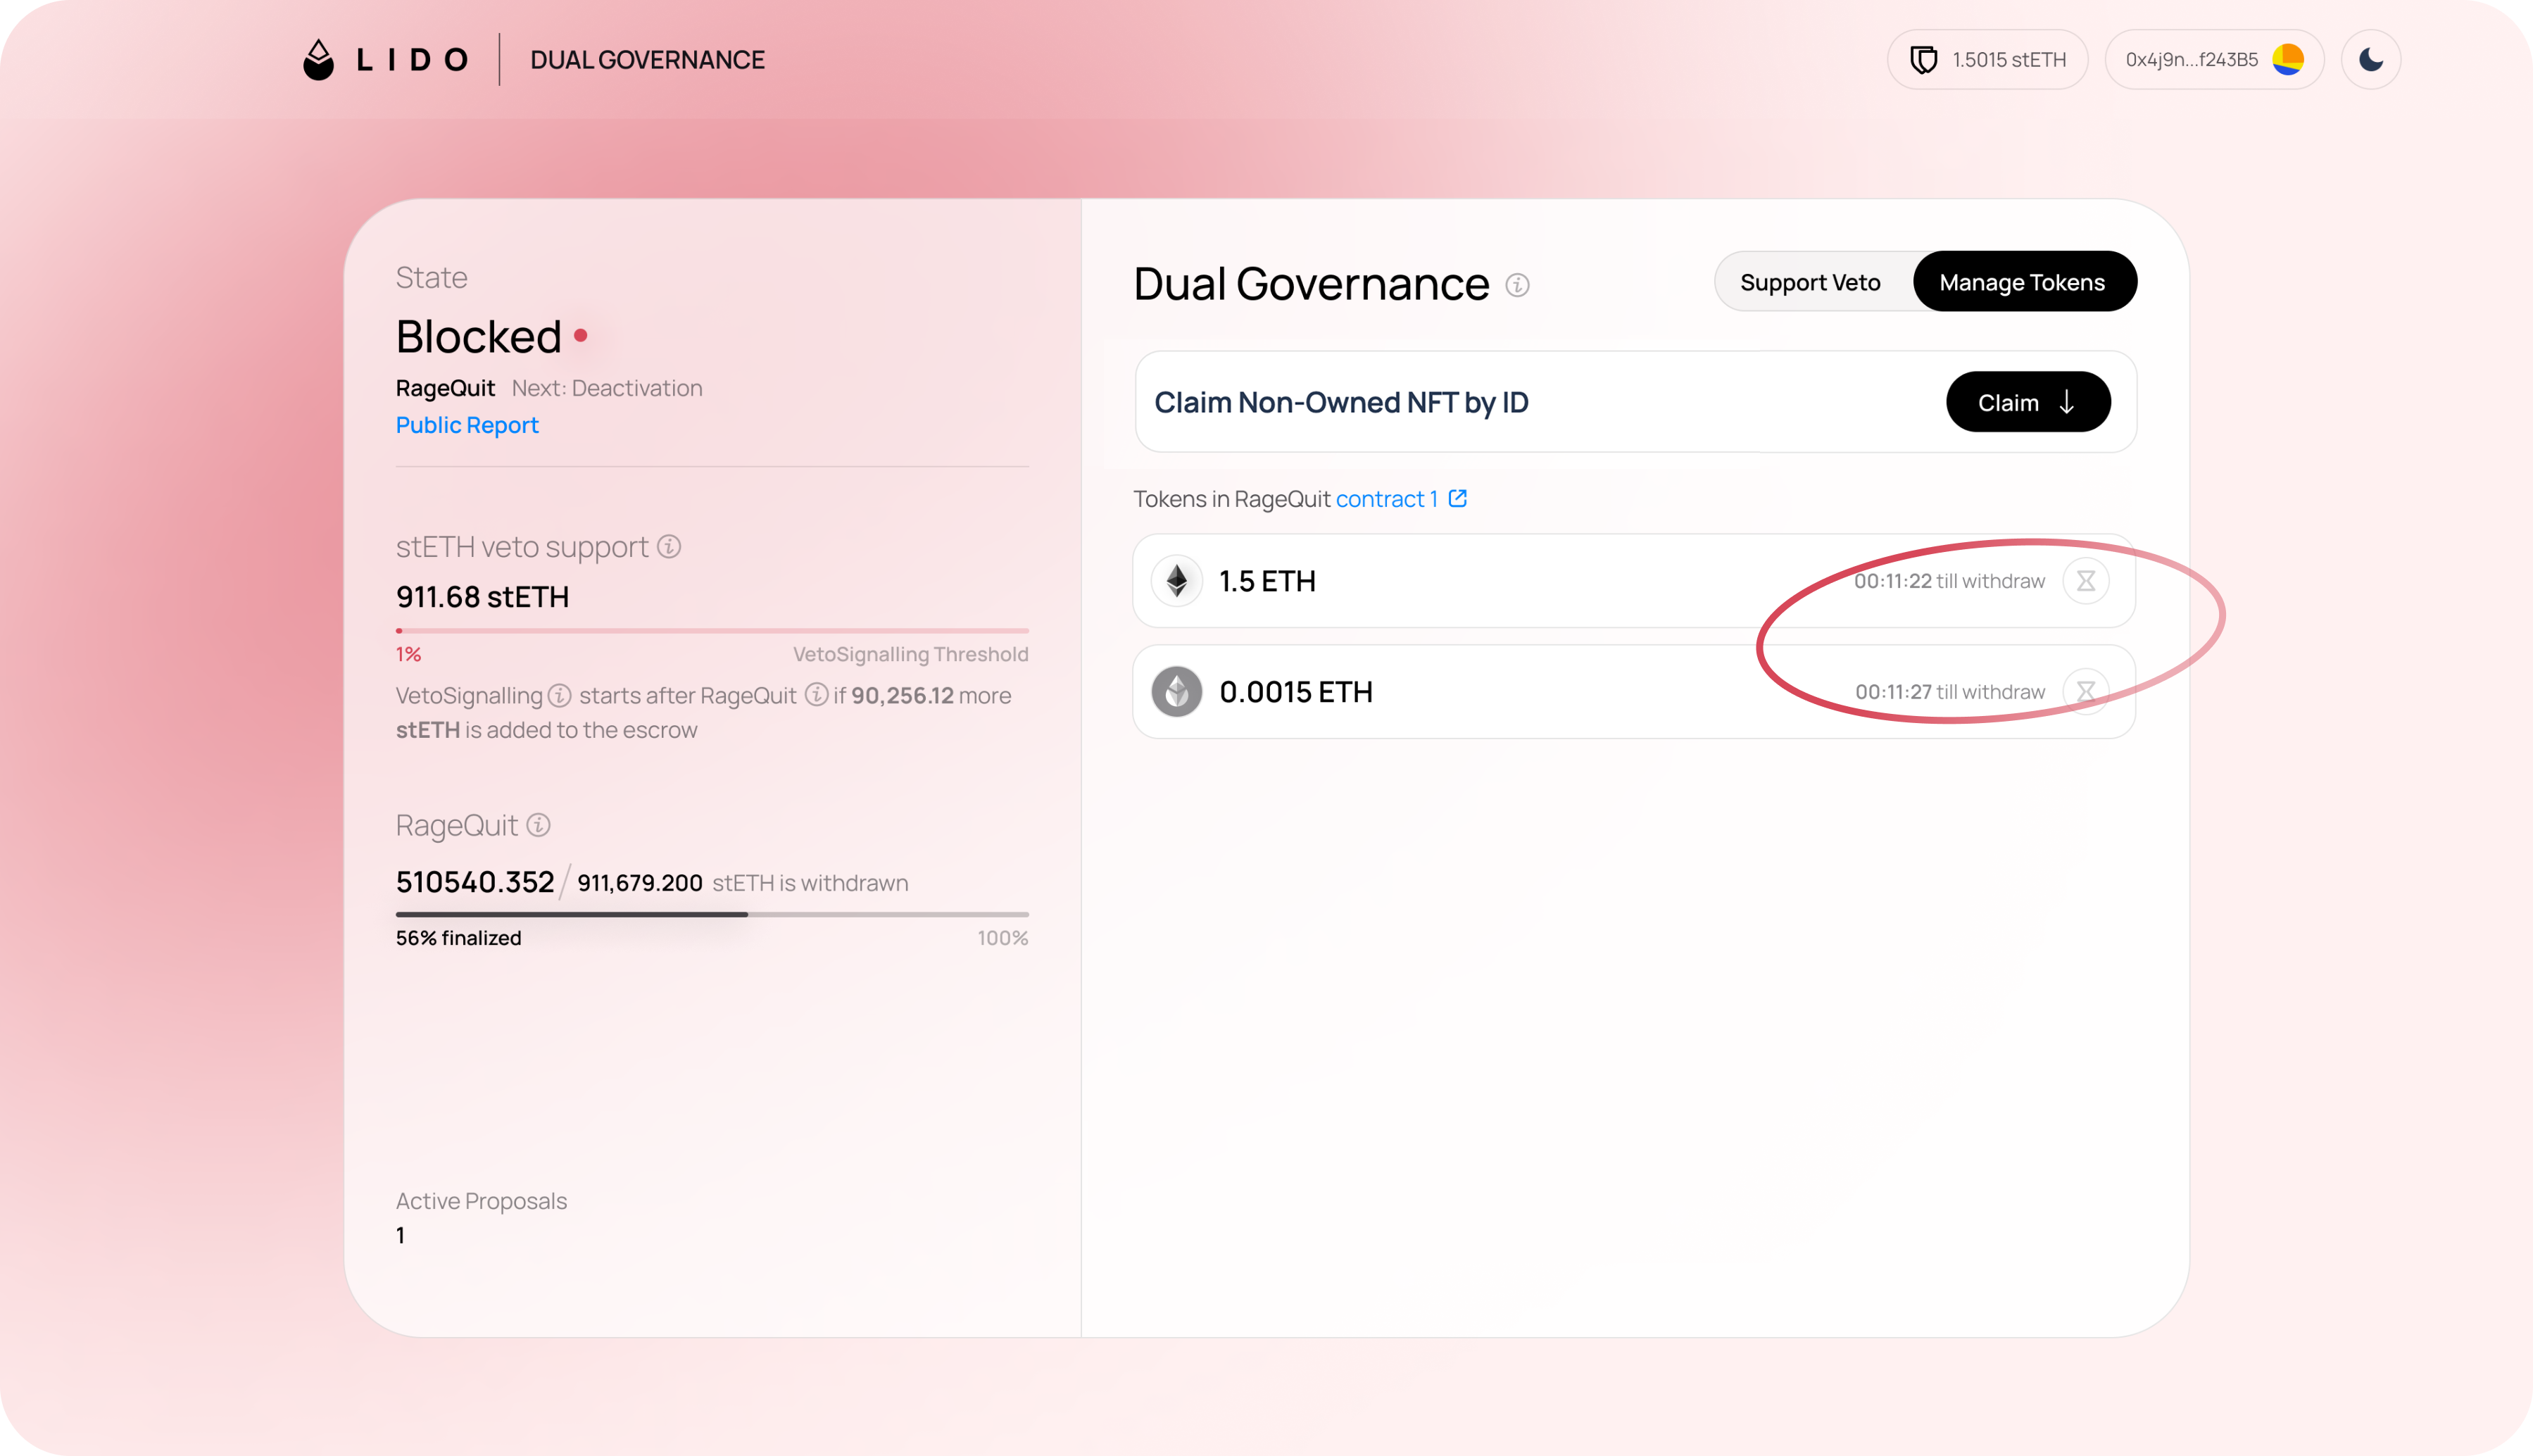
Task: Click hourglass icon on 0.0015 ETH row
Action: (2086, 692)
